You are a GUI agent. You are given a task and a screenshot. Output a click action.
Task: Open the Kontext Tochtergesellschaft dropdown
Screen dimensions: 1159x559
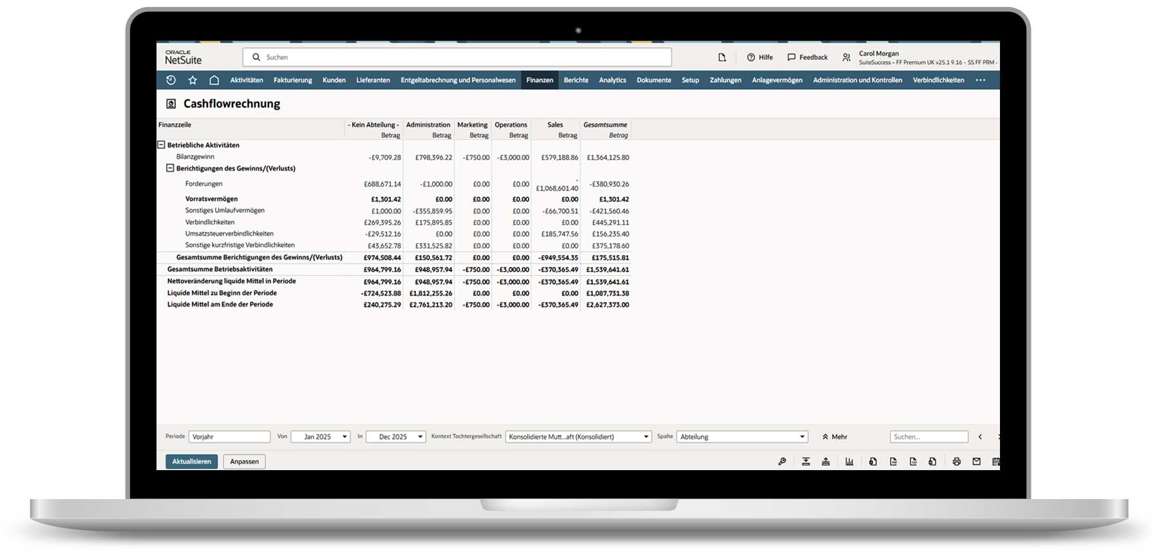click(x=579, y=437)
